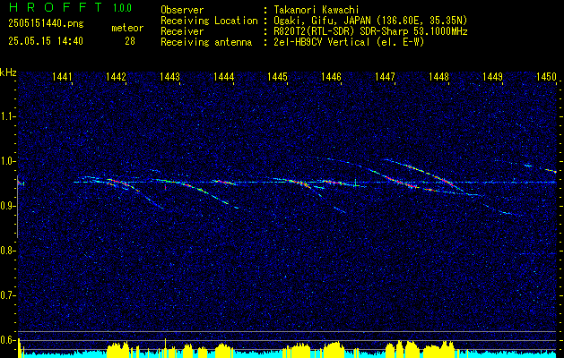Click the 1448 time marker

click(x=438, y=76)
